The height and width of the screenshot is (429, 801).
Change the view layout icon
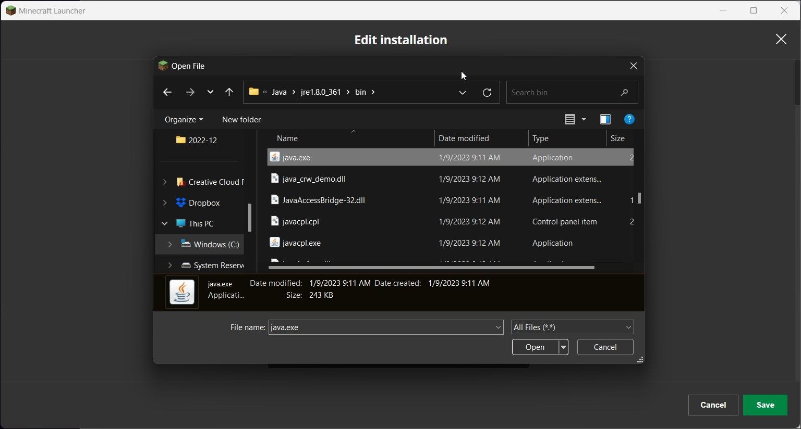(x=569, y=120)
